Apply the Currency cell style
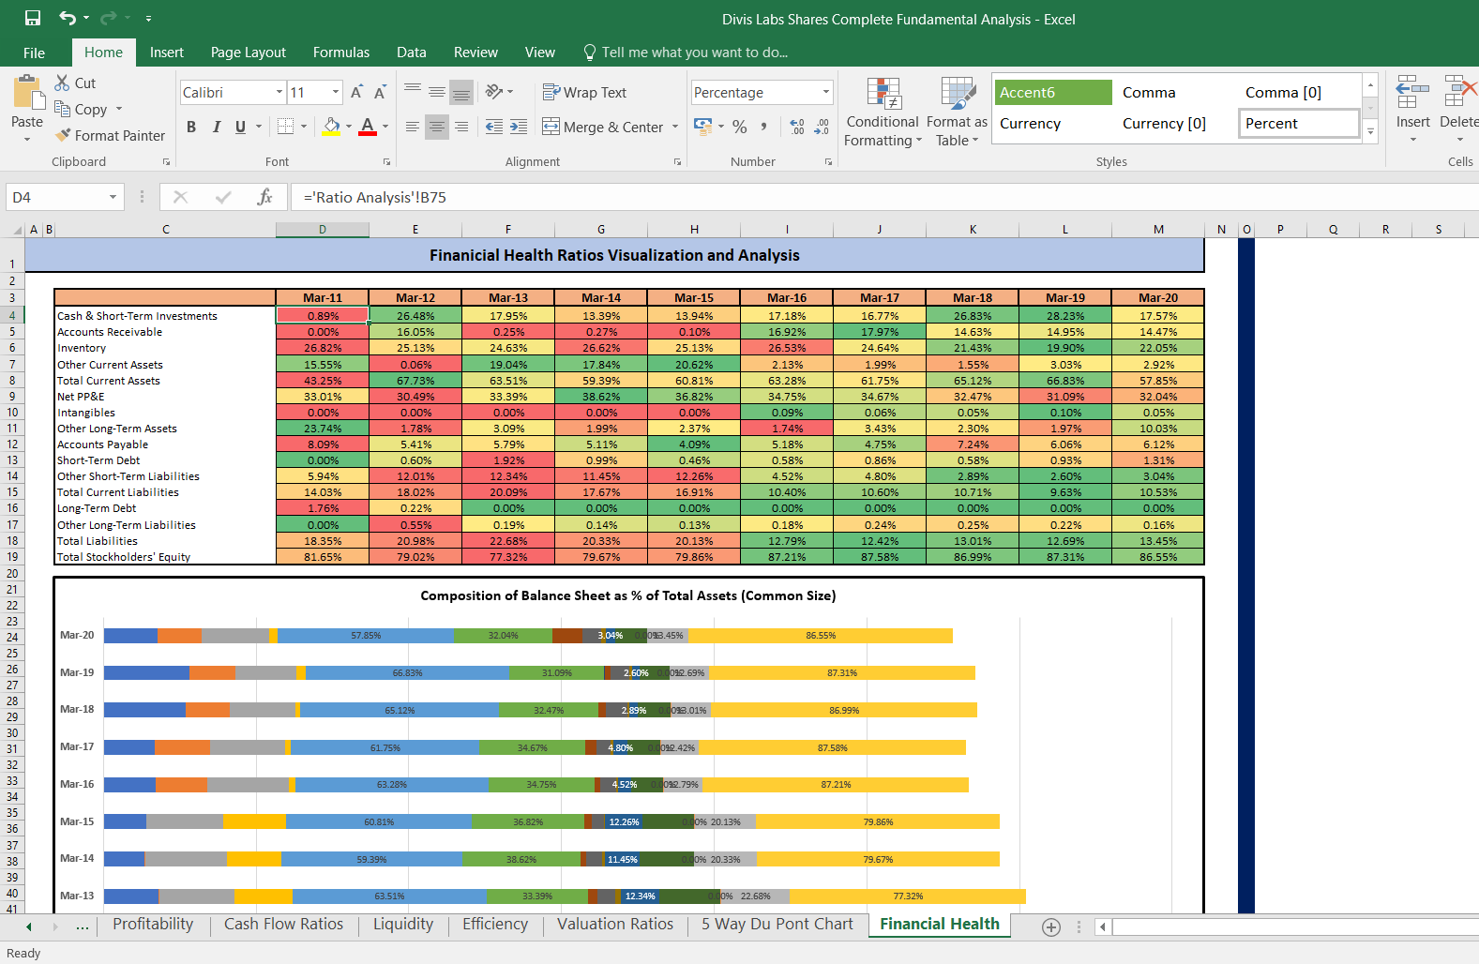 [1052, 123]
